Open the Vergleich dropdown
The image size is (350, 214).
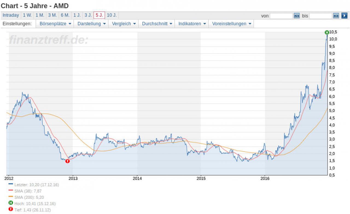(x=124, y=24)
